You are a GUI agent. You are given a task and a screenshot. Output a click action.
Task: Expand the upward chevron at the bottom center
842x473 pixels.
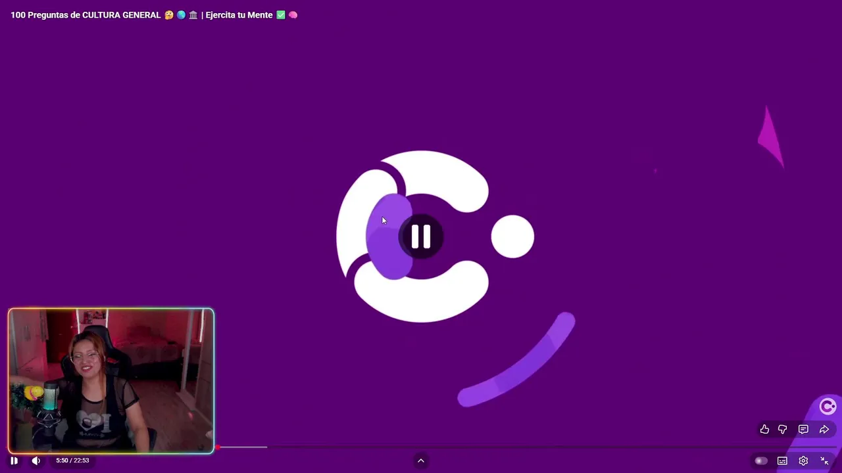(421, 461)
